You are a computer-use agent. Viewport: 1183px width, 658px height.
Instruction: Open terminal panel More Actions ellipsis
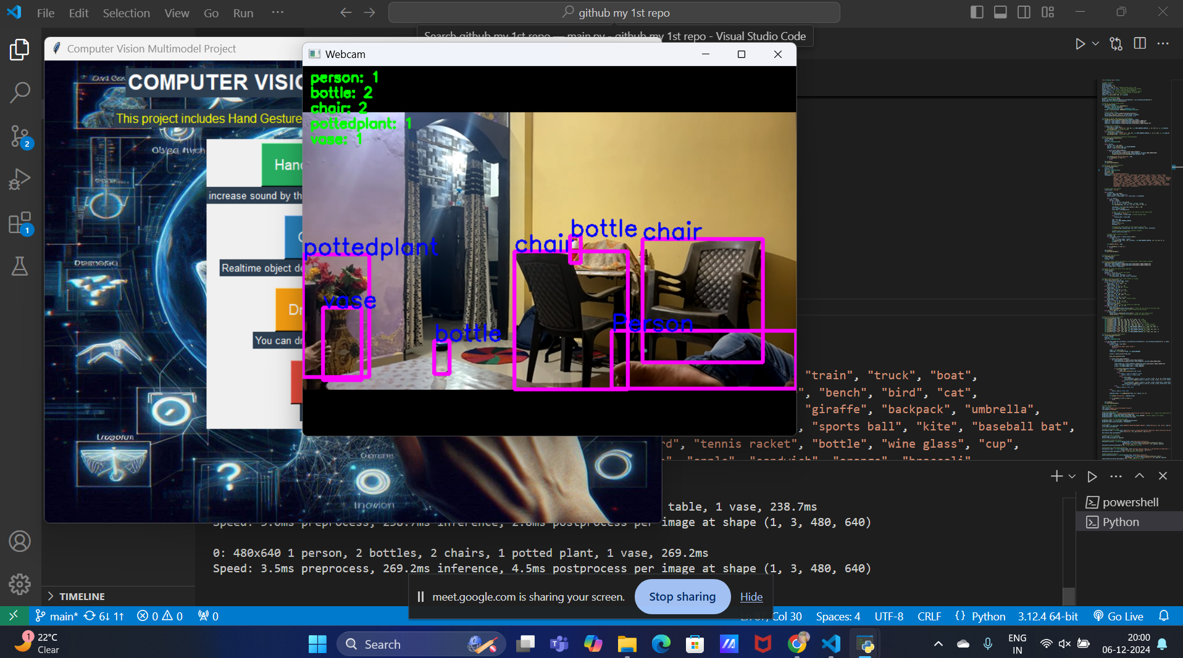(x=1116, y=476)
